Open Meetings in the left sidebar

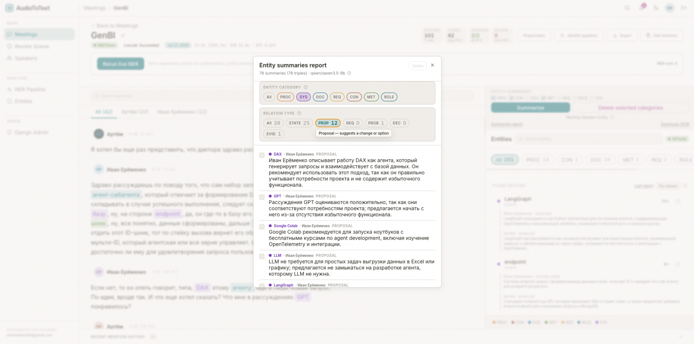coord(40,34)
